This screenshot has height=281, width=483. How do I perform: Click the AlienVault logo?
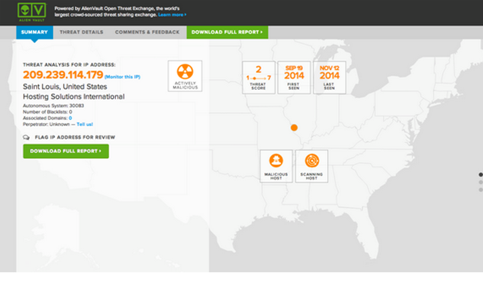(x=31, y=12)
